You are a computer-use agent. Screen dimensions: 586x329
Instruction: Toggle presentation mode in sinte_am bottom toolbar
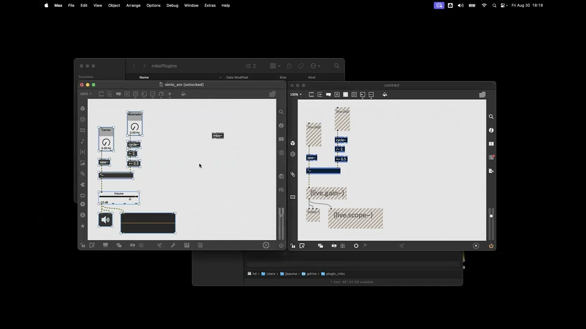click(105, 245)
